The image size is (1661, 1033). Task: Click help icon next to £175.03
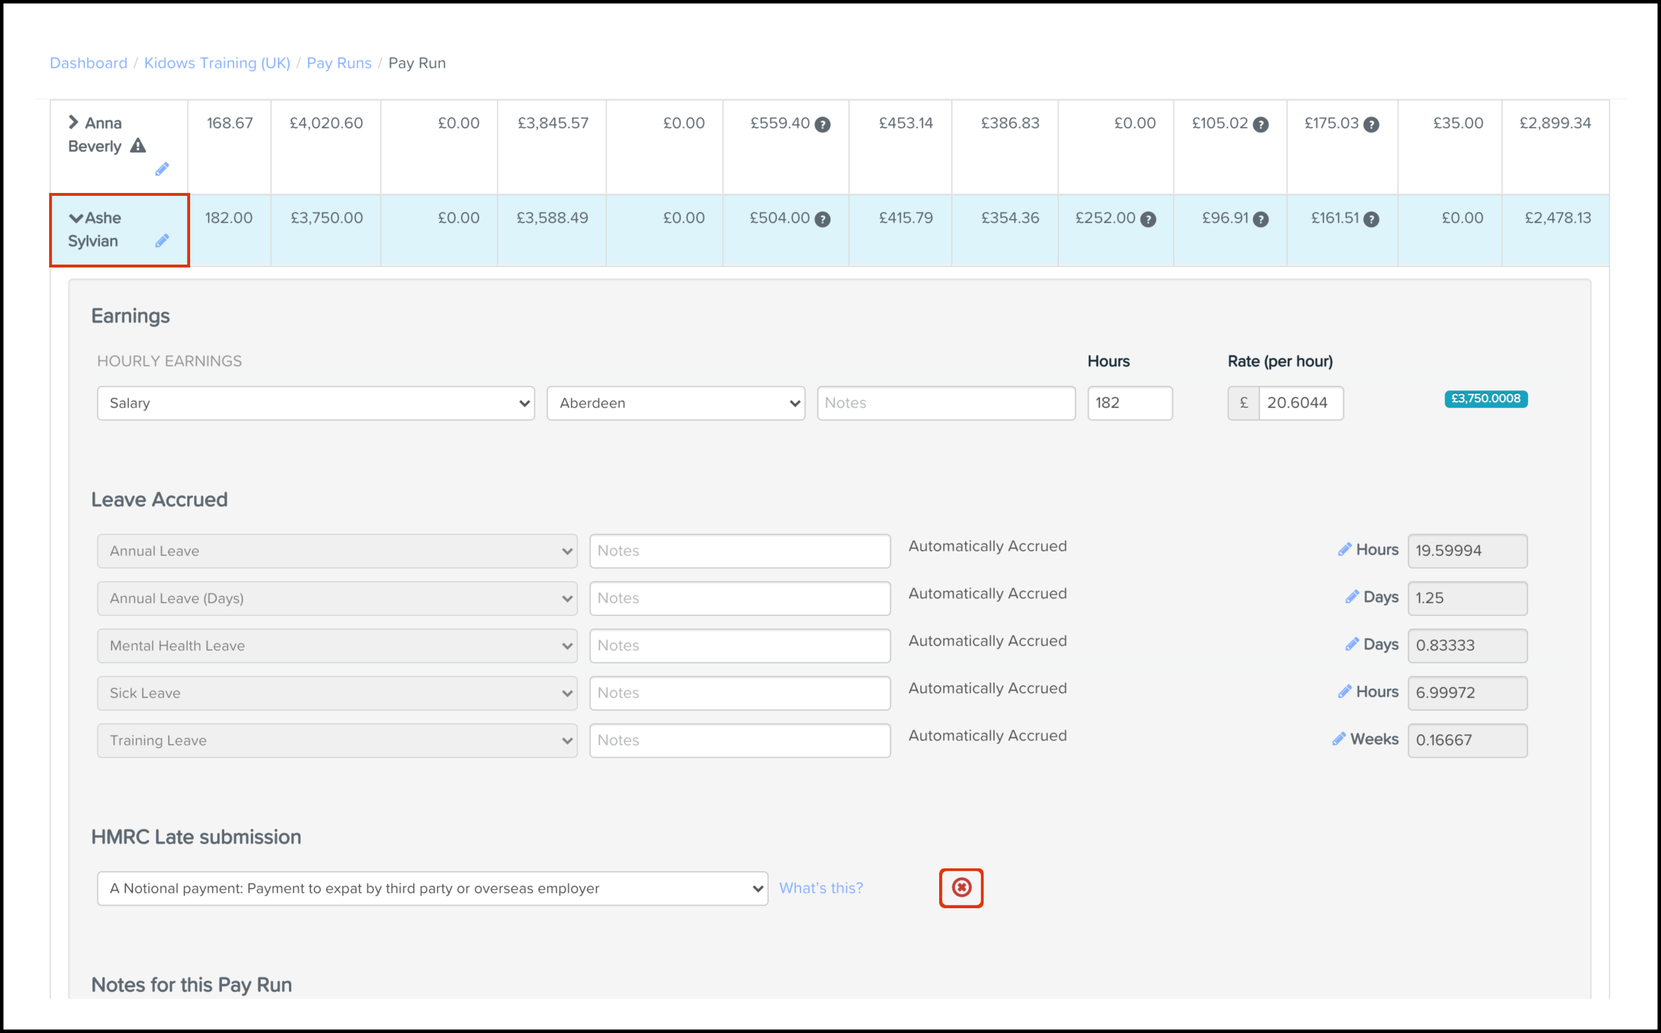pyautogui.click(x=1371, y=124)
